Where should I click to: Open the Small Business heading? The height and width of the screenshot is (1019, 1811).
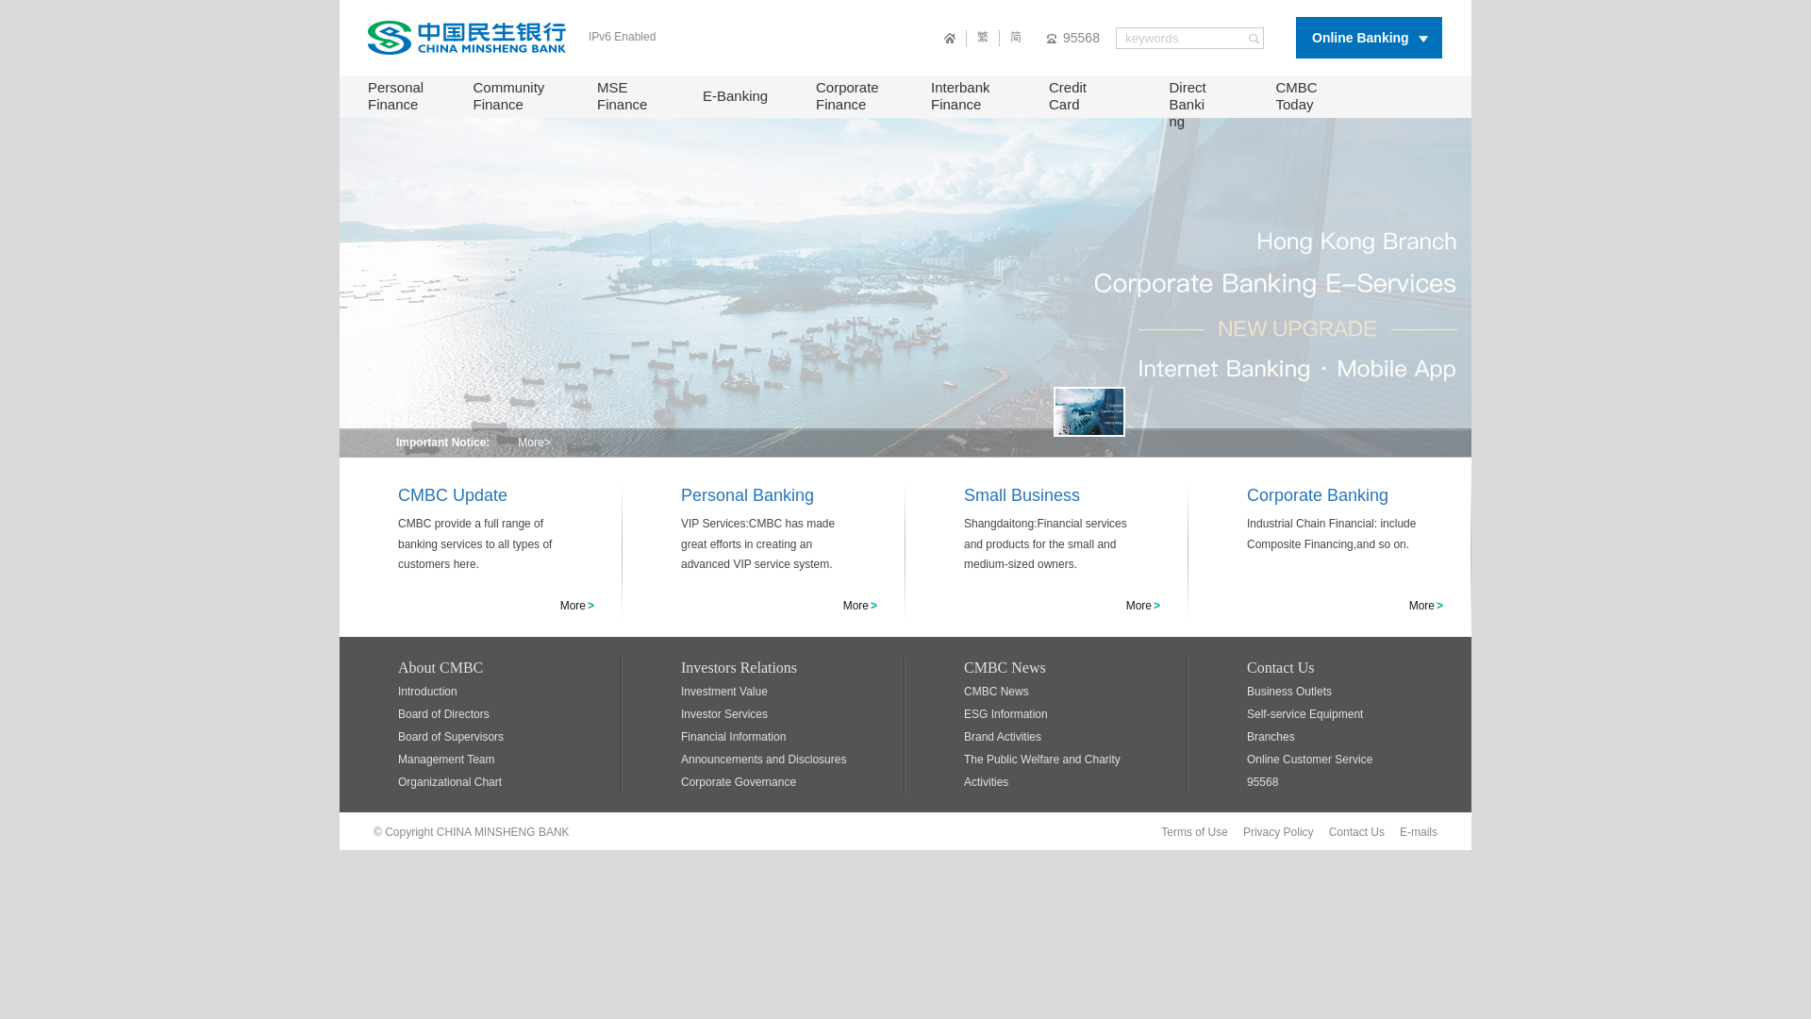(1022, 495)
